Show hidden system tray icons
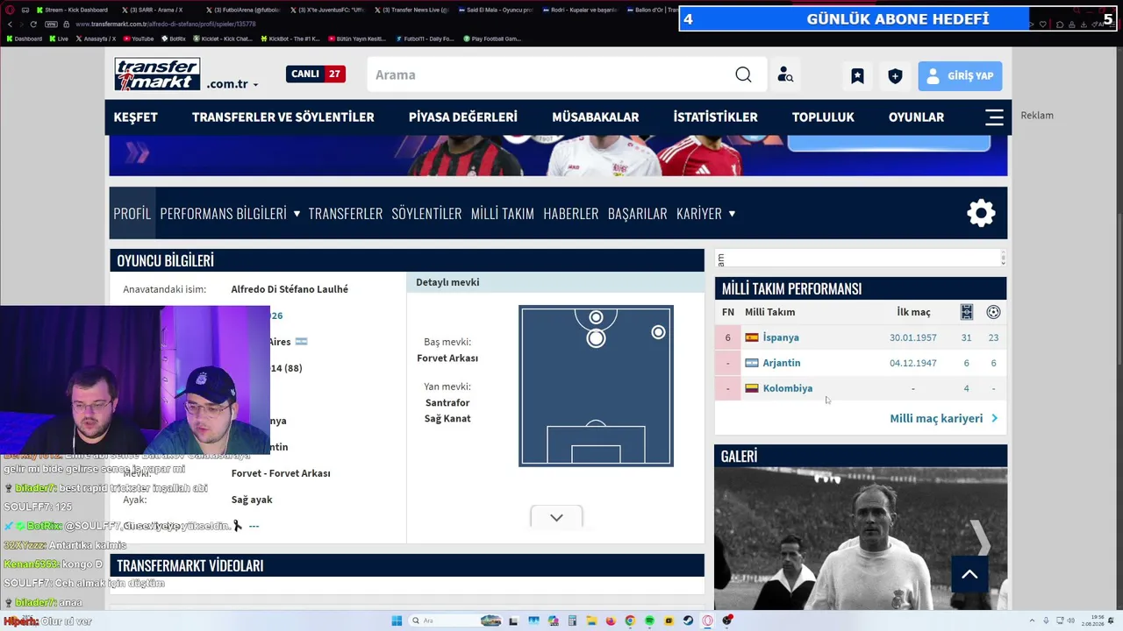 pyautogui.click(x=1032, y=620)
